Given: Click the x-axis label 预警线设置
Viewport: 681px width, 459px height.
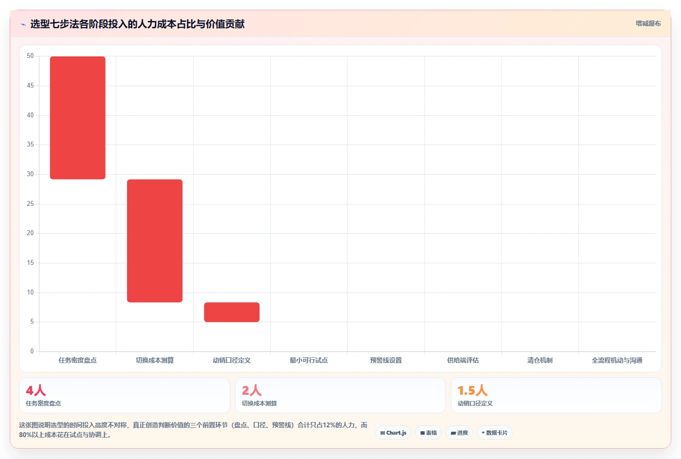Looking at the screenshot, I should [x=386, y=360].
